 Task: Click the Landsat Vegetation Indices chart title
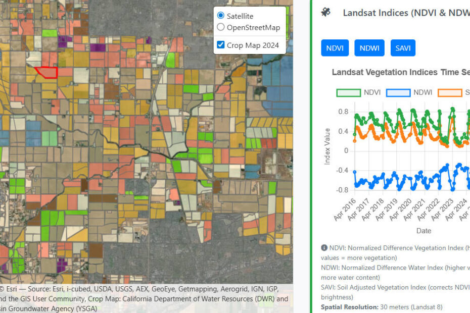pyautogui.click(x=400, y=72)
